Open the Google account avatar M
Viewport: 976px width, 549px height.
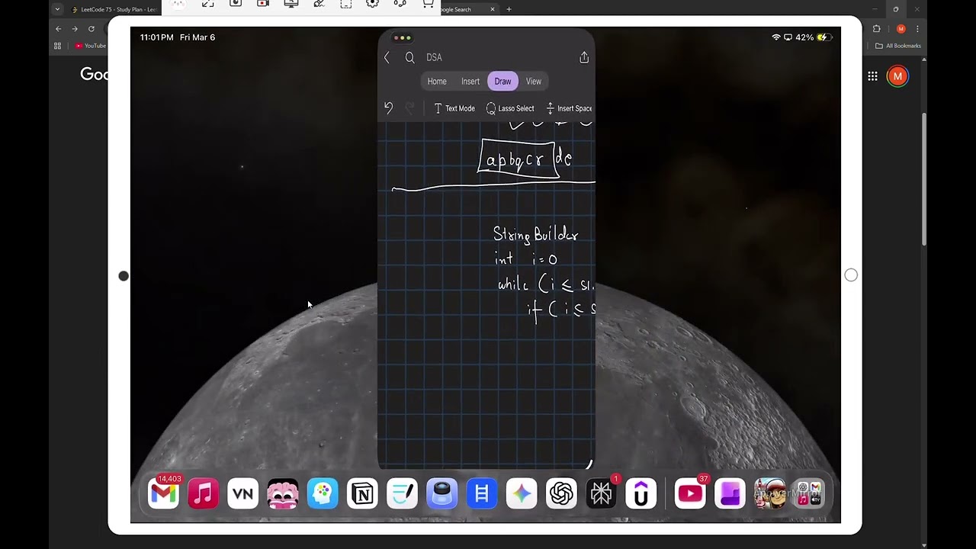point(897,76)
